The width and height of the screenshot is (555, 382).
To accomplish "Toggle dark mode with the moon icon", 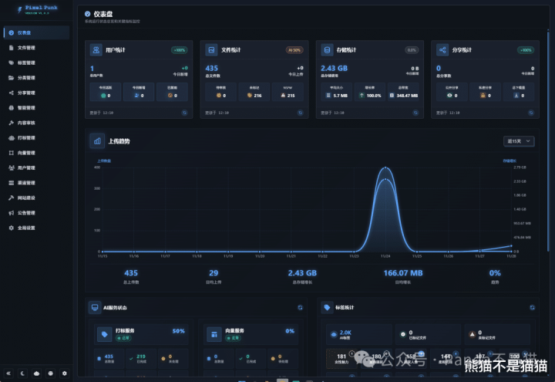I will [x=22, y=374].
